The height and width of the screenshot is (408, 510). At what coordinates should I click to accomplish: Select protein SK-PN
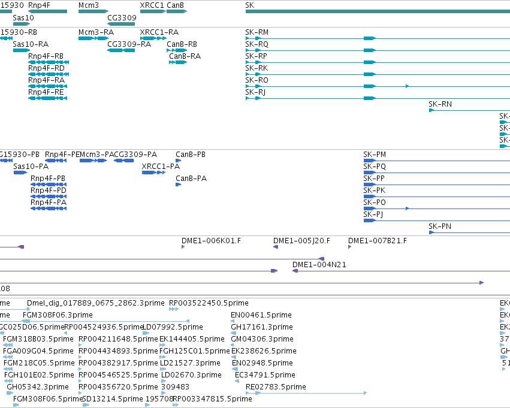[469, 232]
